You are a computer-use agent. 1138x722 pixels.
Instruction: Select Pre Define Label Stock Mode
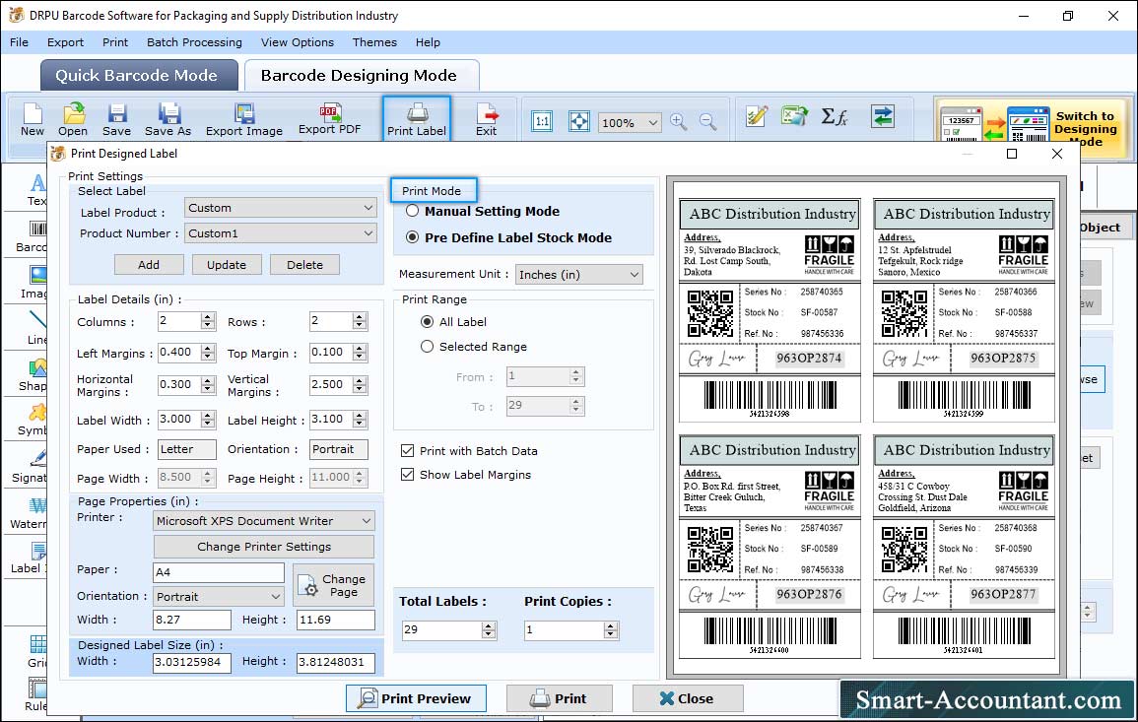pos(412,237)
